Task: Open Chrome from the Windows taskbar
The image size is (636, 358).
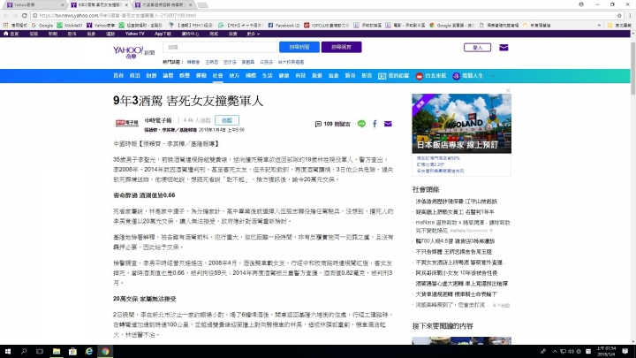Action: 103,350
